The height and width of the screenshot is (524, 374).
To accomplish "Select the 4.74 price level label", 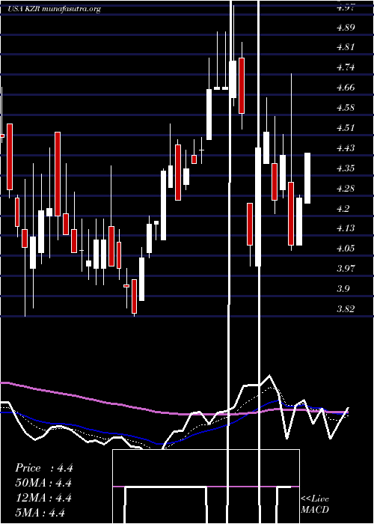I will [346, 67].
